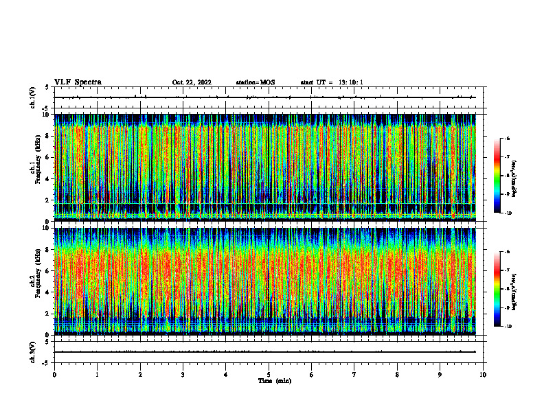Click the ch.1 voltage waveform trace

264,97
